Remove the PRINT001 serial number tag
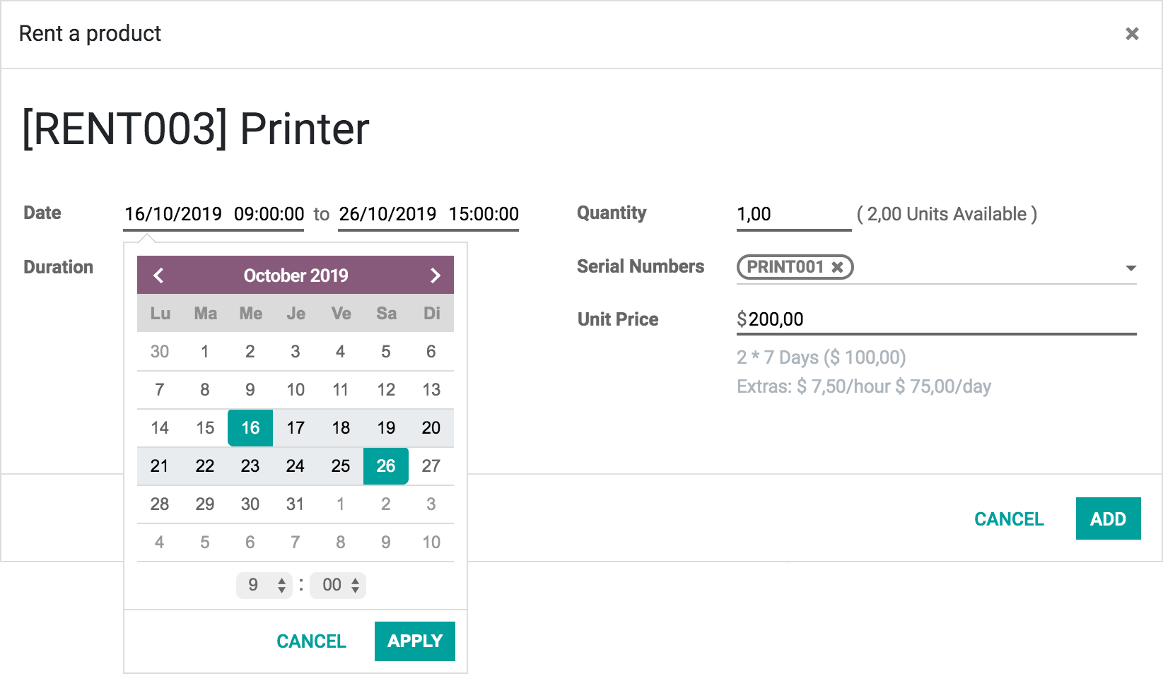The width and height of the screenshot is (1163, 688). click(x=837, y=267)
